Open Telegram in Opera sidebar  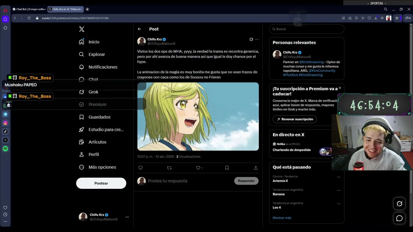click(5, 114)
